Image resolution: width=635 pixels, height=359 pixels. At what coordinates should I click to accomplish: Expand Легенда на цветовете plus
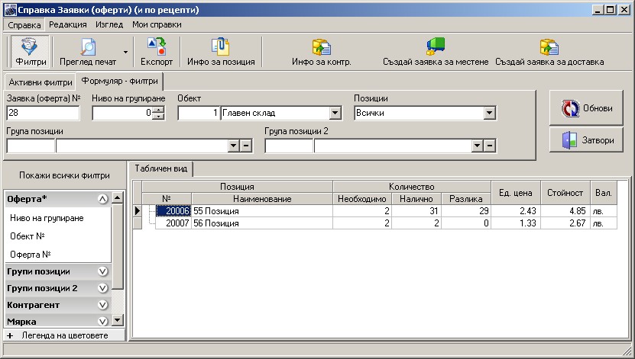point(10,335)
